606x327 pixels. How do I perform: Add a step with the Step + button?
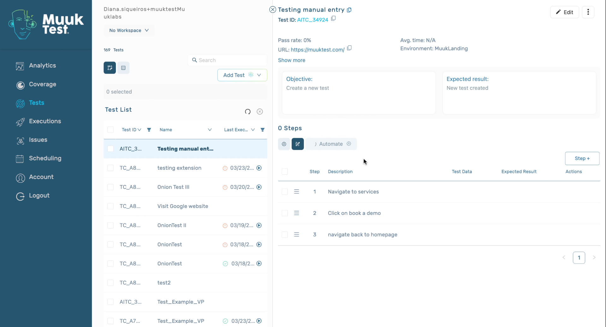(582, 158)
